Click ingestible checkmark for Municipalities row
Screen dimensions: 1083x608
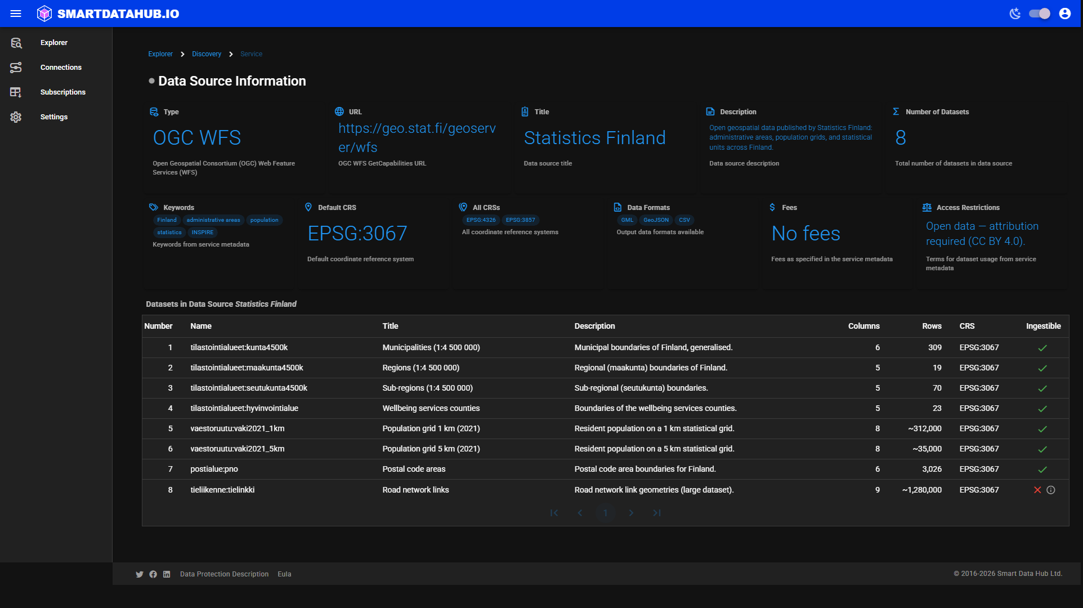(x=1042, y=348)
